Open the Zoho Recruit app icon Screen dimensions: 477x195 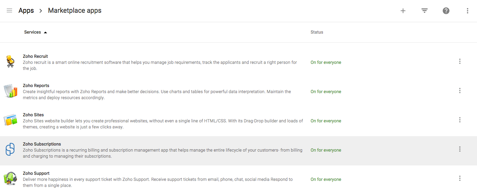click(10, 62)
